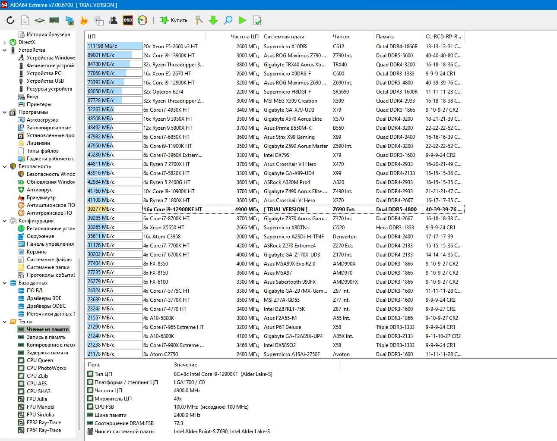
Task: Select row 16x Core i9-12900KF HT
Action: (x=275, y=209)
